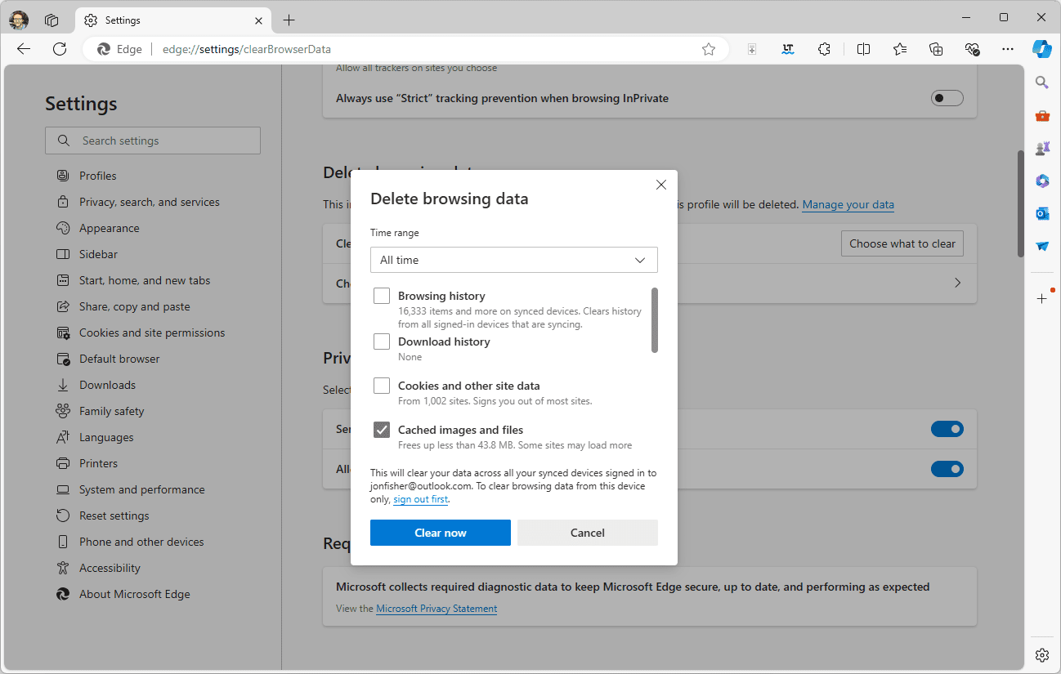Go to Cookies and site permissions
The width and height of the screenshot is (1061, 674).
[151, 333]
